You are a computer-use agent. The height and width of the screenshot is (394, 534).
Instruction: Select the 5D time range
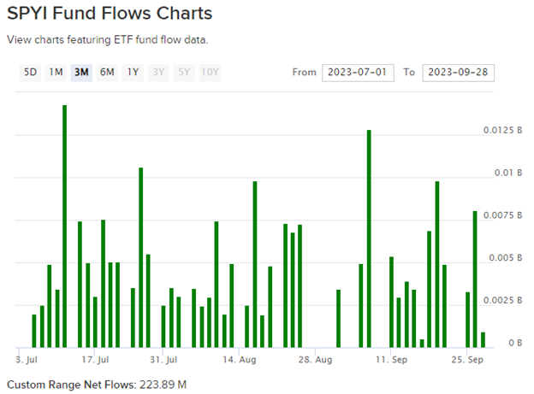tap(30, 73)
